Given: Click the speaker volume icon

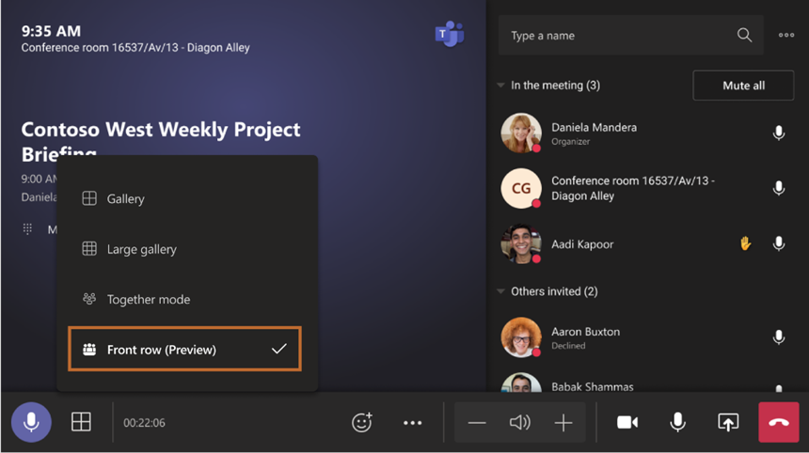Looking at the screenshot, I should pos(519,423).
